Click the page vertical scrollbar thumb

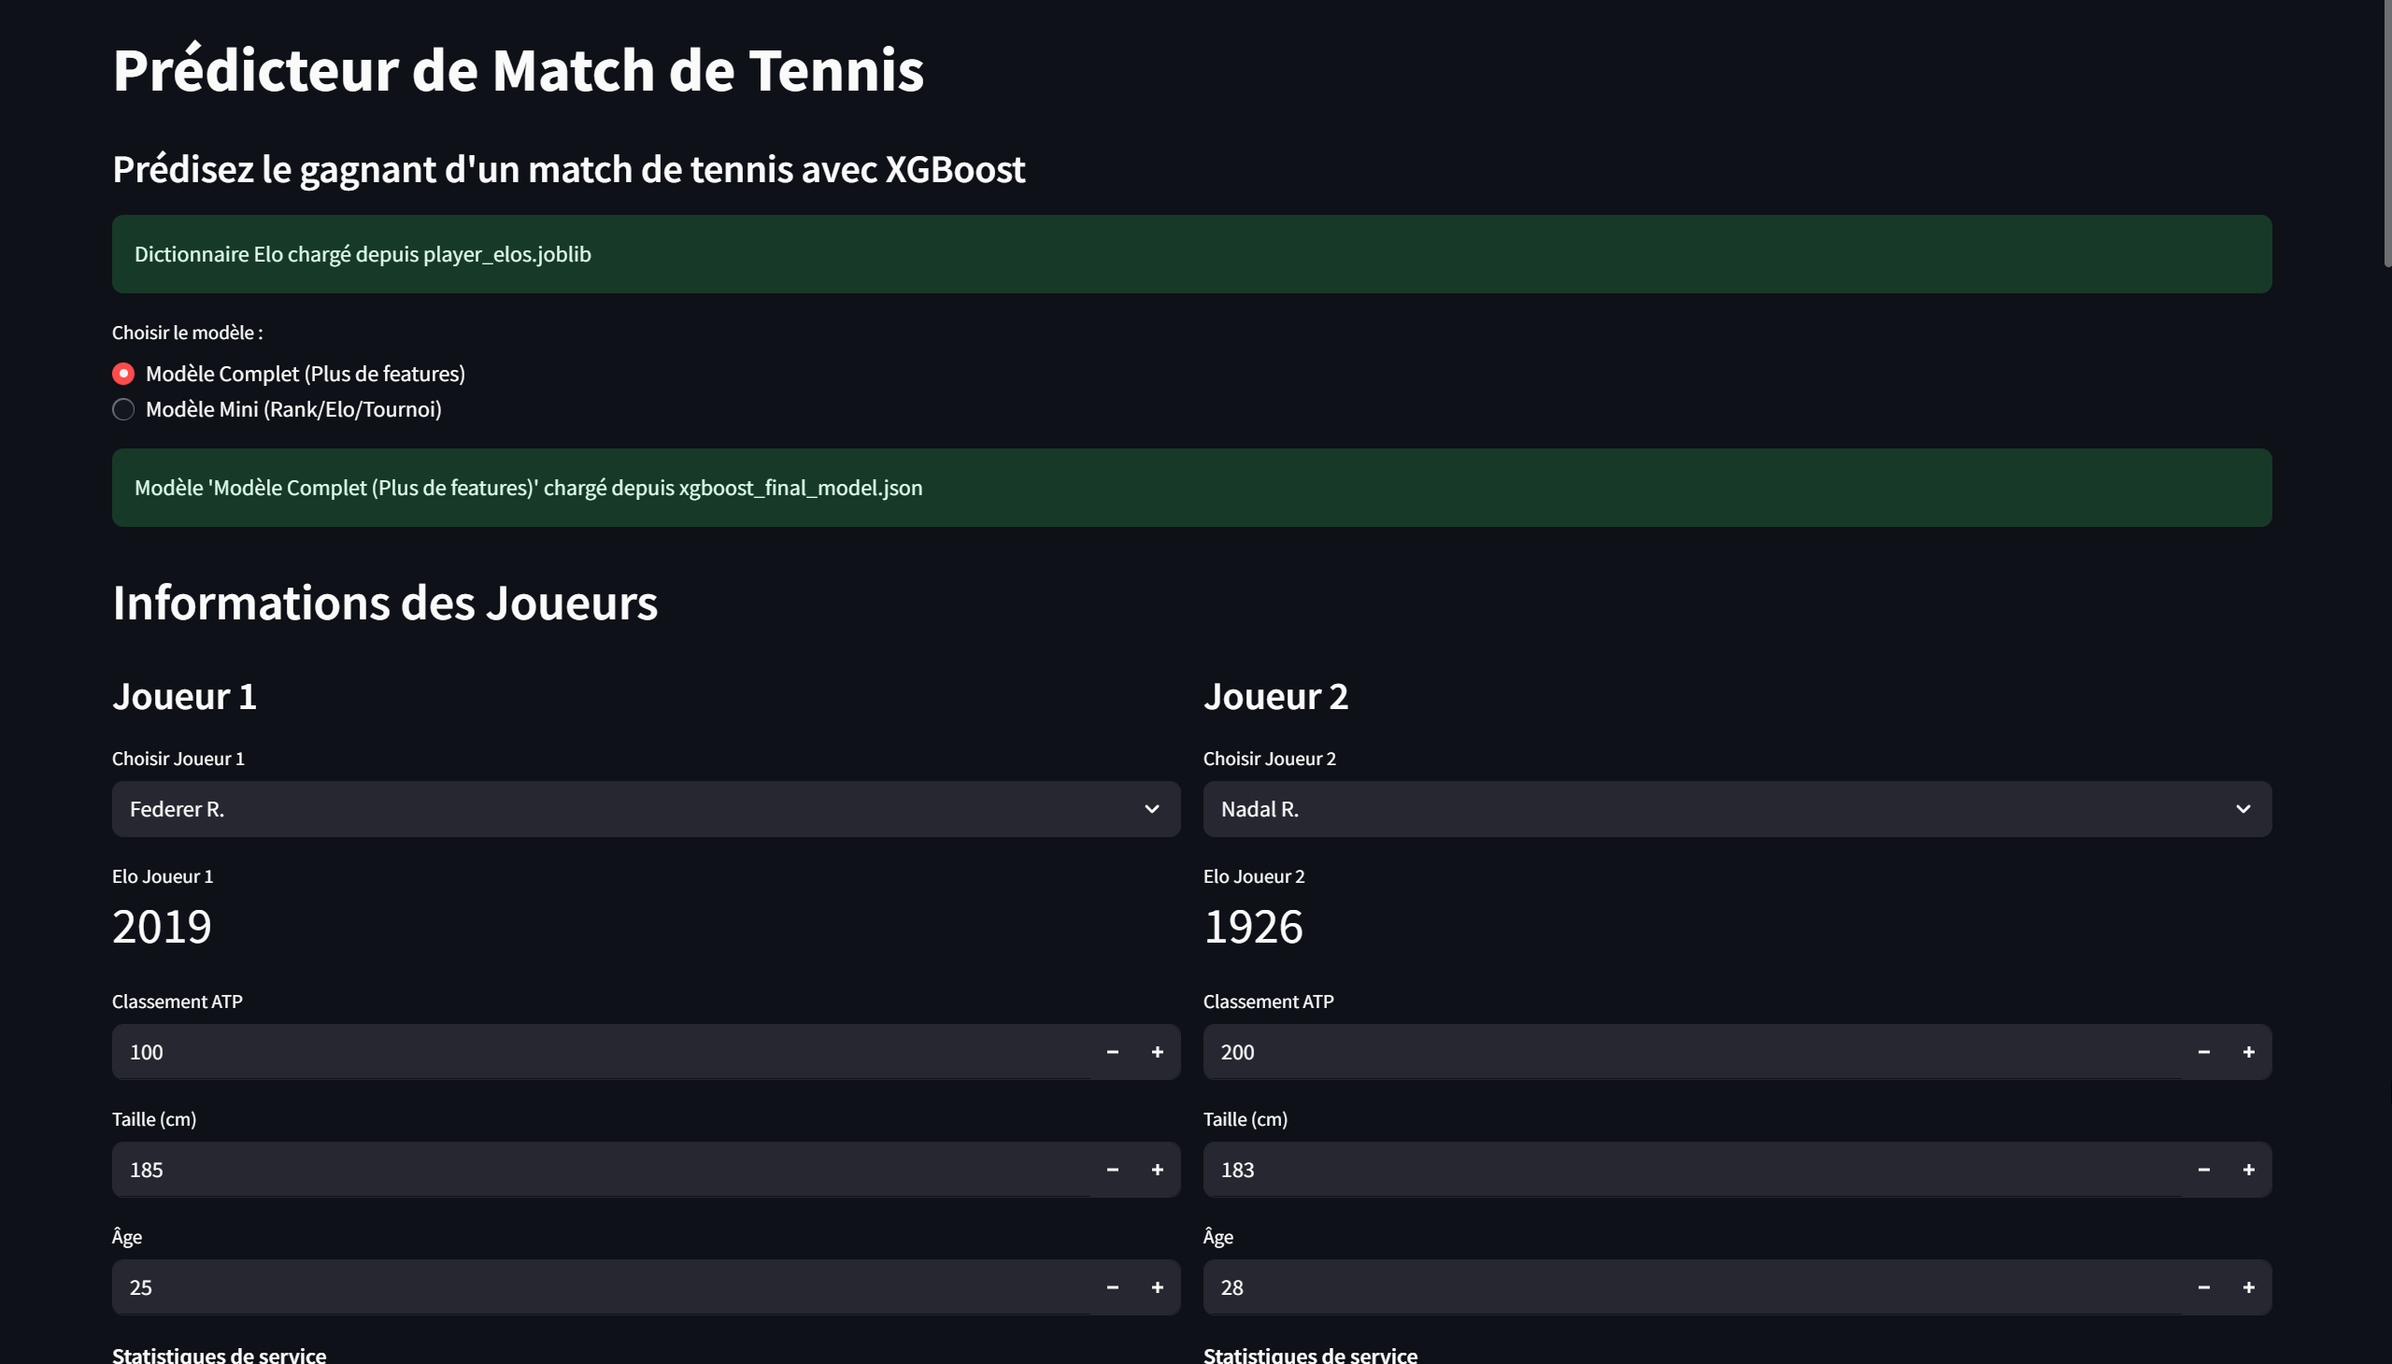[2386, 131]
